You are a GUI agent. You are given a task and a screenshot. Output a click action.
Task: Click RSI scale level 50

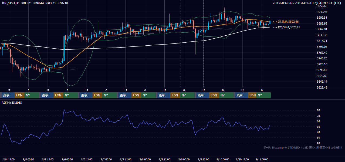point(318,127)
